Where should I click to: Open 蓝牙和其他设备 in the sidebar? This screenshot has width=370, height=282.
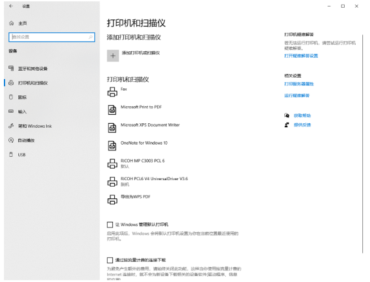[x=33, y=69]
